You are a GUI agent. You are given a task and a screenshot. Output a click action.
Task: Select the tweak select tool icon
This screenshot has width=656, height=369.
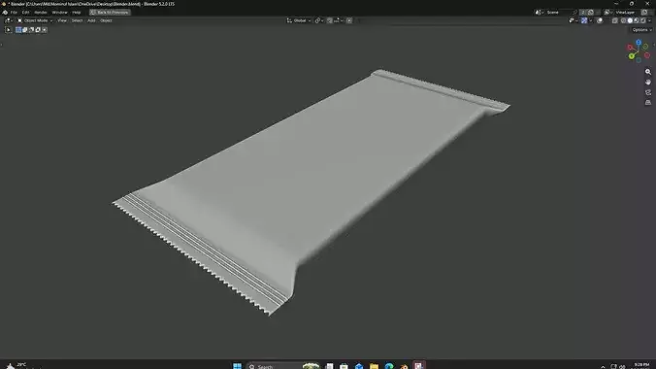click(x=8, y=30)
